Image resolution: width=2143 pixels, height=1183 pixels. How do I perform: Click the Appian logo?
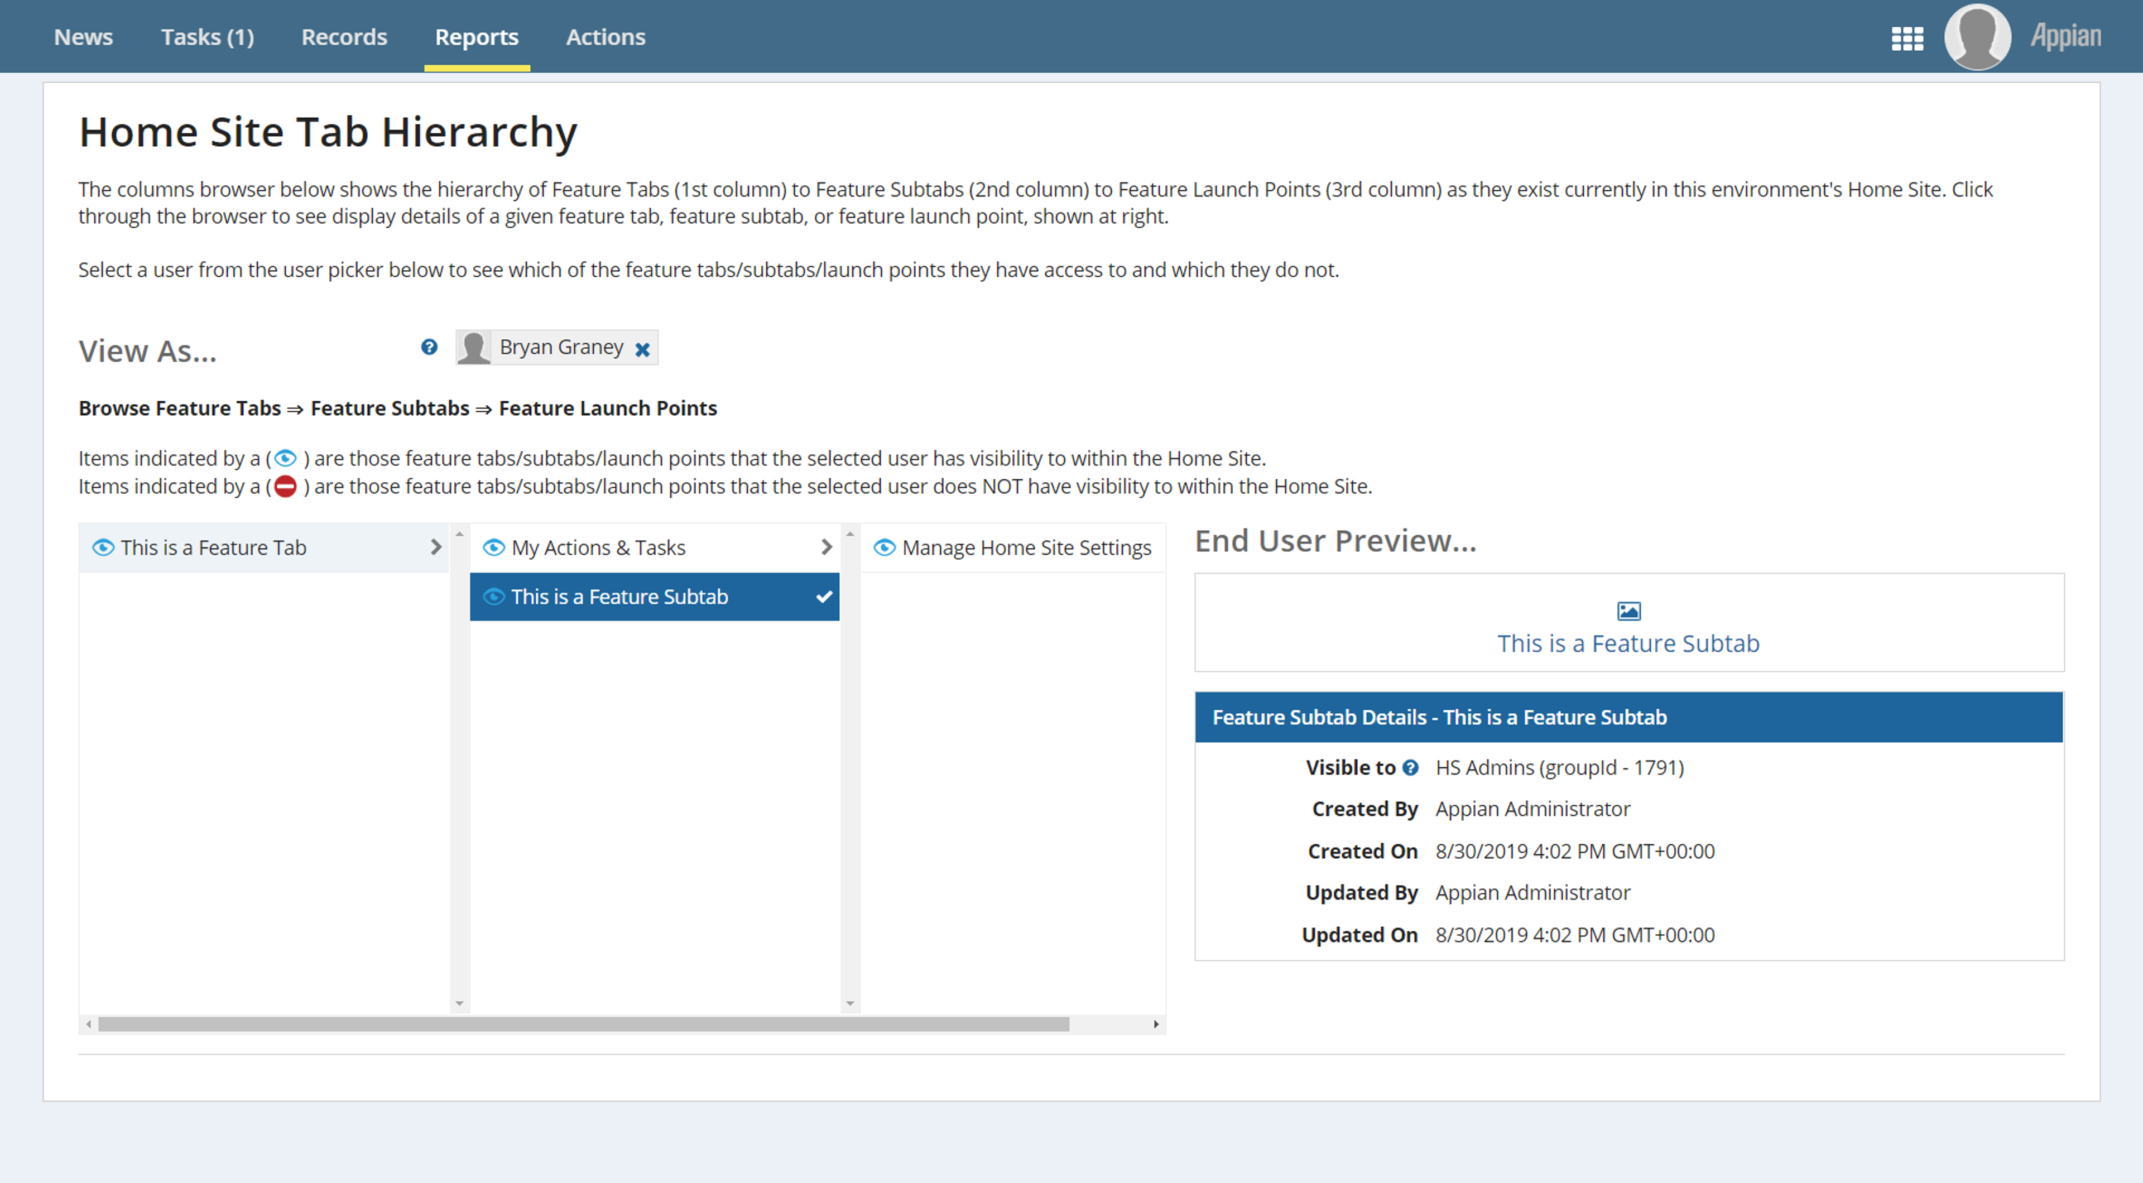tap(2065, 37)
